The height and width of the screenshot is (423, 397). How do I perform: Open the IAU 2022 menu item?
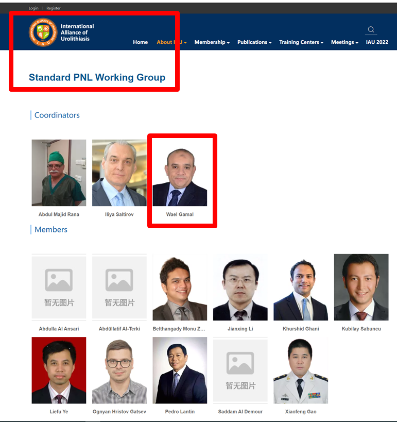point(377,42)
